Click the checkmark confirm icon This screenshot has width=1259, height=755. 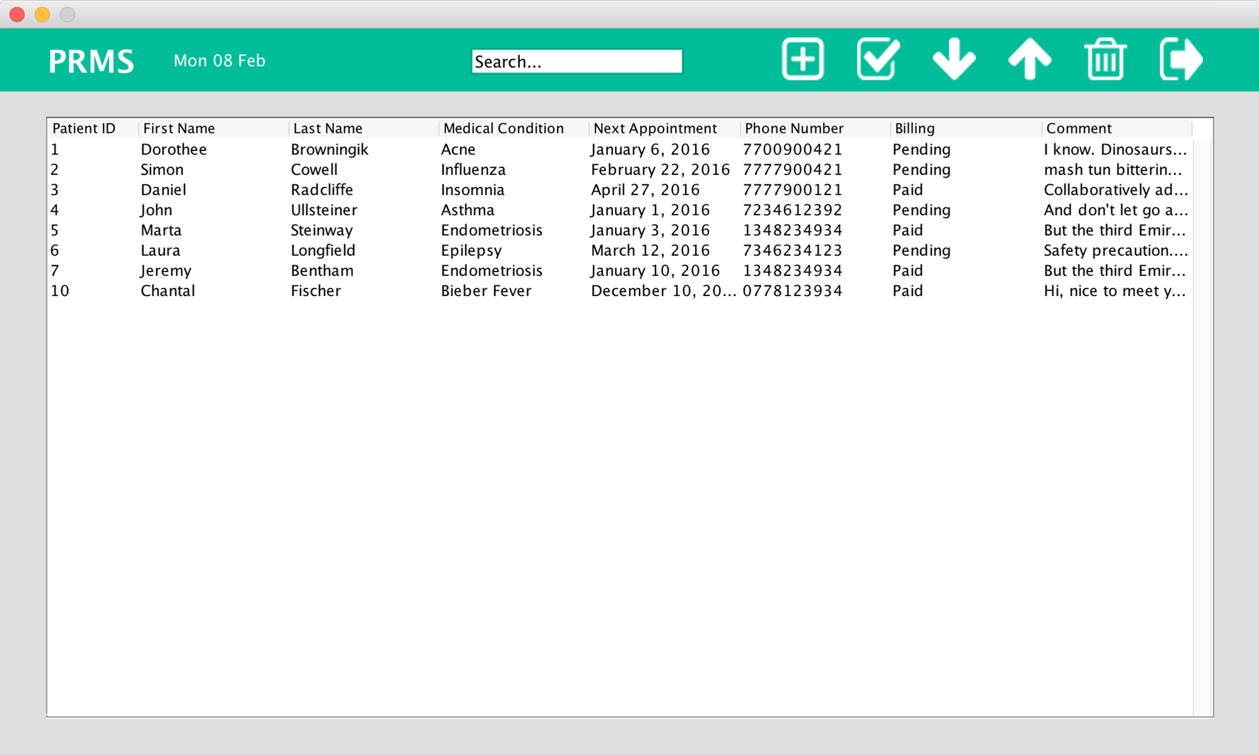878,59
